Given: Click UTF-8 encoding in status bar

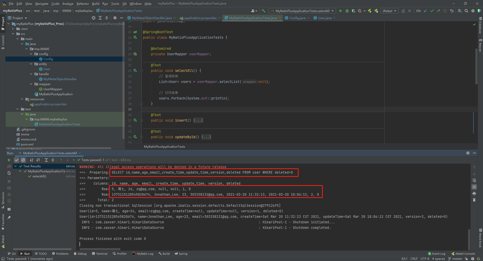Looking at the screenshot, I should [x=425, y=259].
